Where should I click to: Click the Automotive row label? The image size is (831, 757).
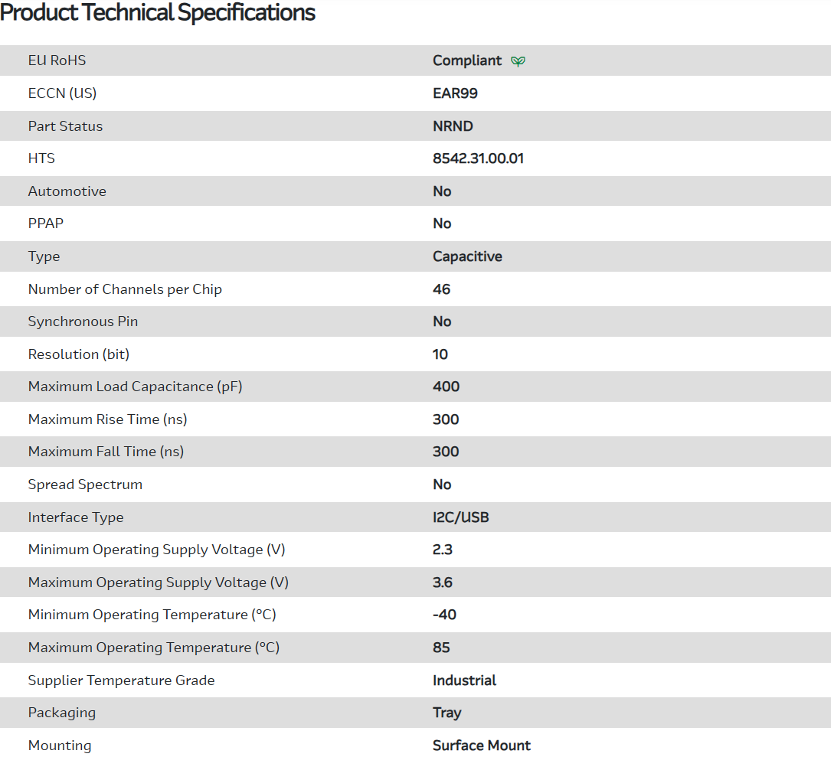pyautogui.click(x=67, y=191)
